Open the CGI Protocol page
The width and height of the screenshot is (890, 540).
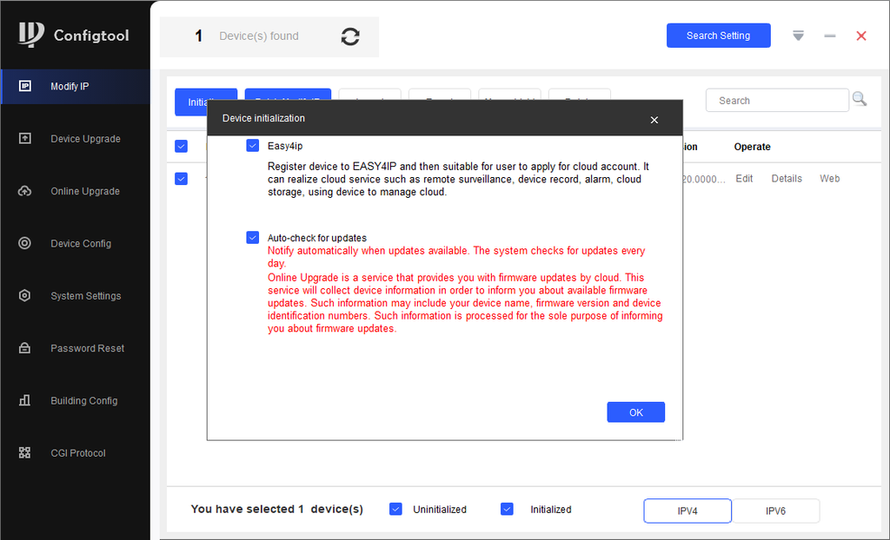coord(77,453)
